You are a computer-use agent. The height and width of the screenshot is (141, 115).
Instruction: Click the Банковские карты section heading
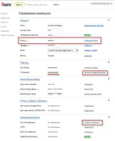(30, 79)
